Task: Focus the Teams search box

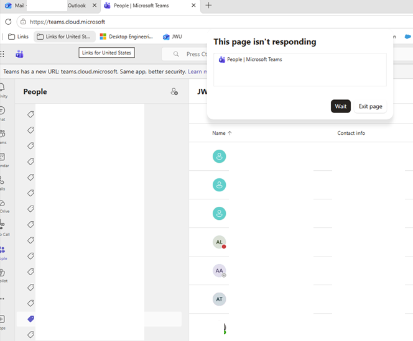Action: pos(184,54)
